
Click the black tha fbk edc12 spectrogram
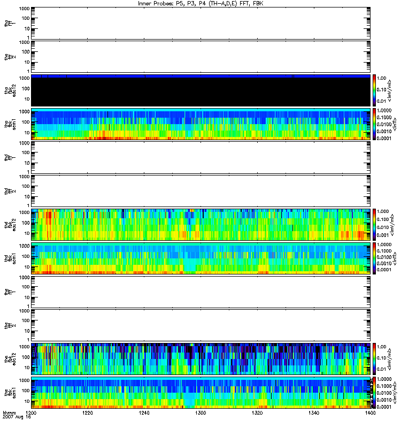(x=201, y=90)
